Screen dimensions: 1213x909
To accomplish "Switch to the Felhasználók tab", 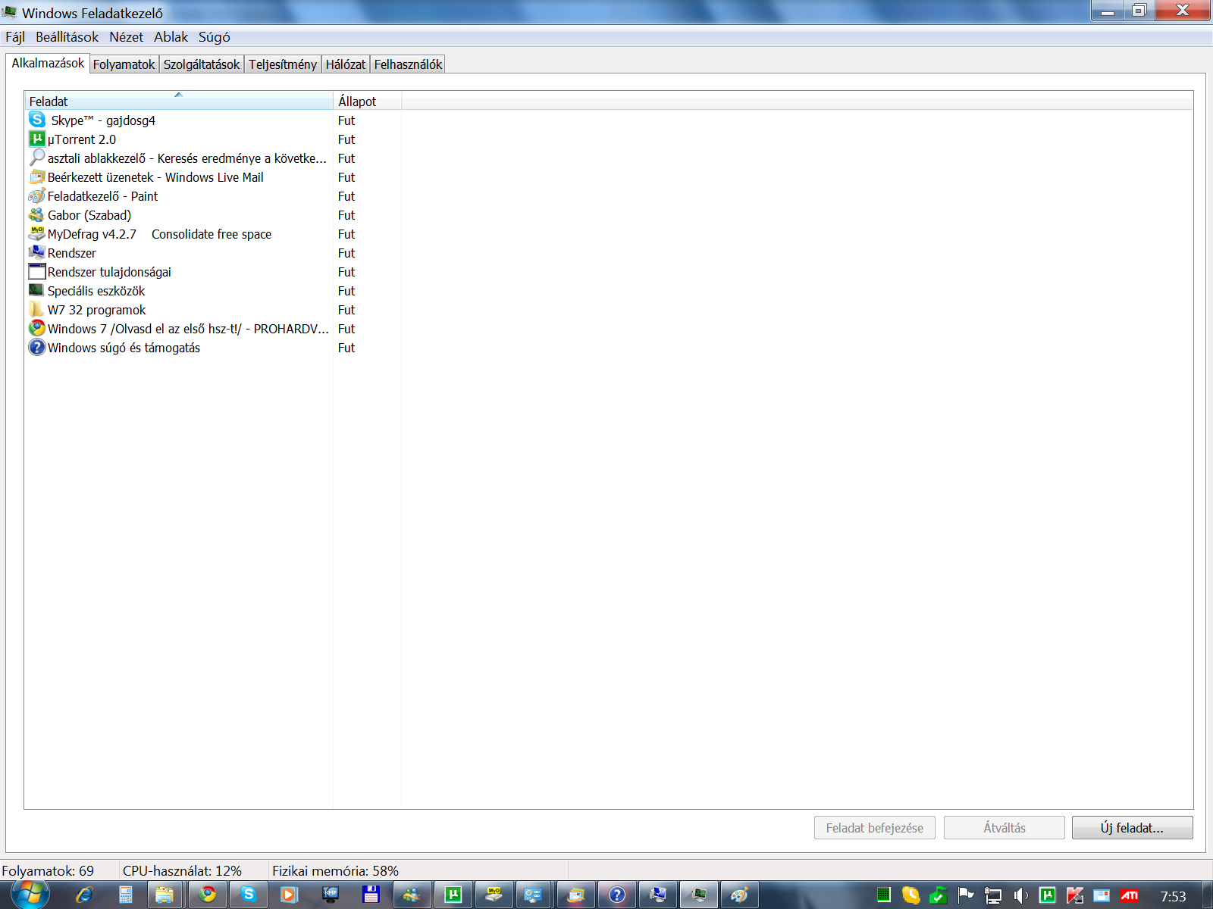I will (408, 64).
